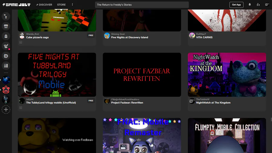Go to the Store tab
The height and width of the screenshot is (153, 272).
tap(61, 5)
